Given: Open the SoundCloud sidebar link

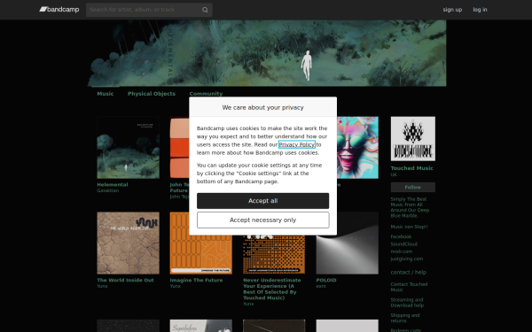Looking at the screenshot, I should point(403,244).
